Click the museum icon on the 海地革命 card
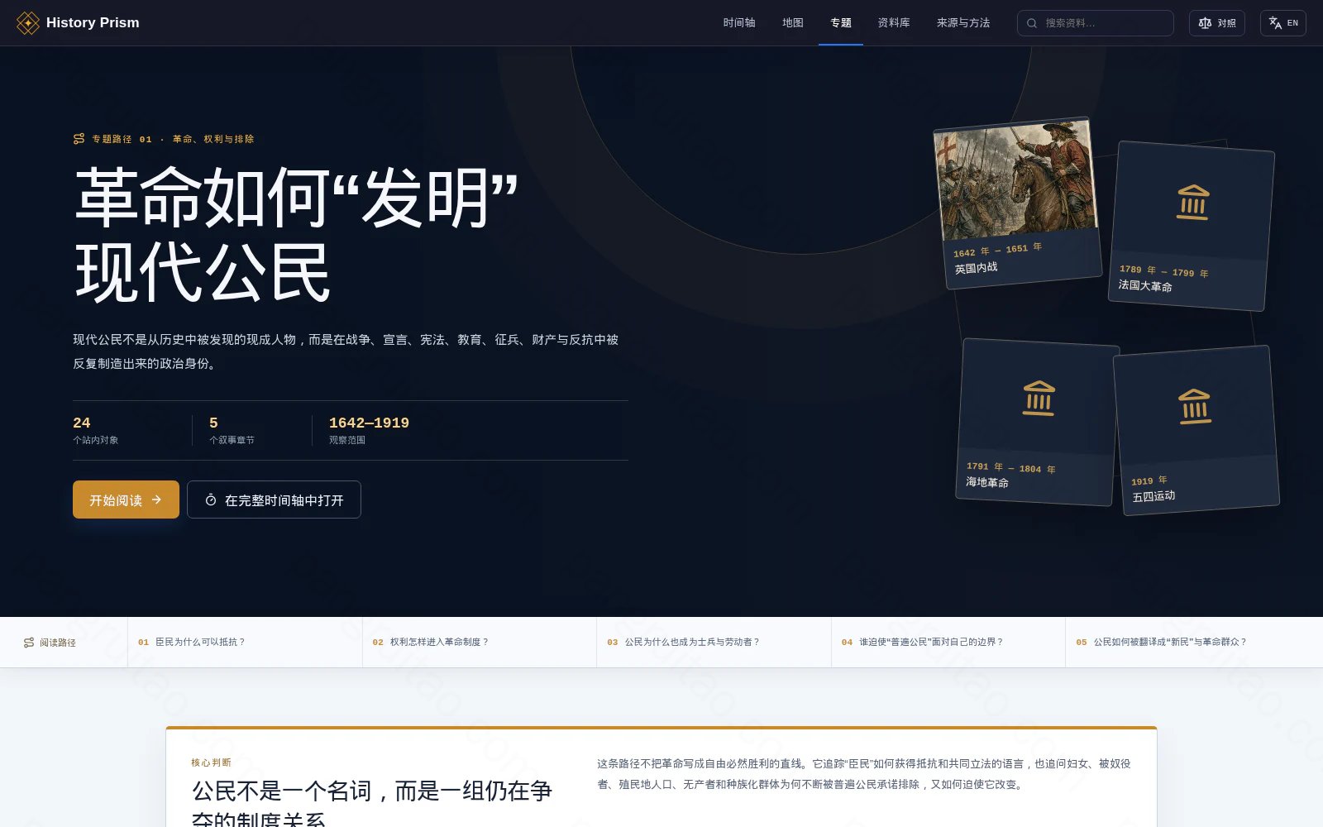 [1039, 398]
